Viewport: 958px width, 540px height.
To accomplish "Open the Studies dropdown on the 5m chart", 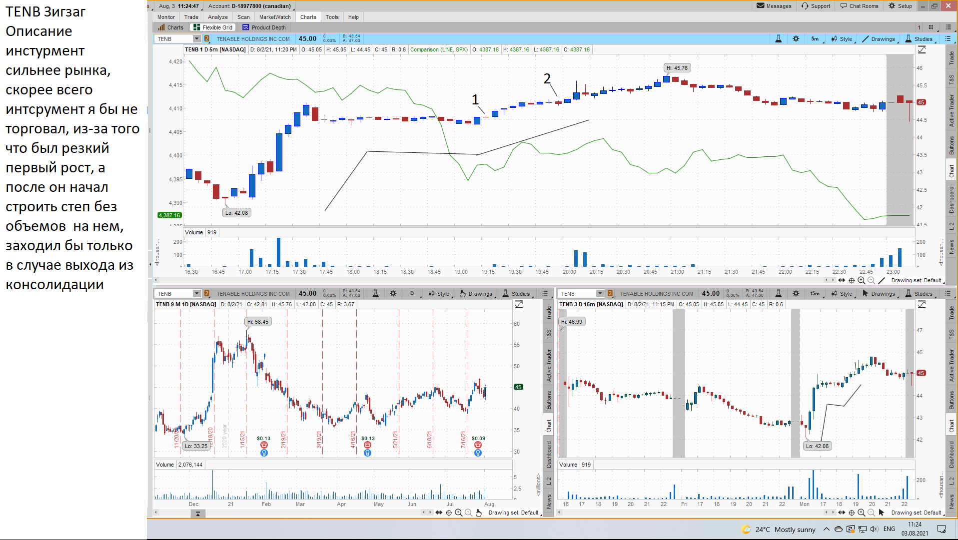I will (919, 39).
